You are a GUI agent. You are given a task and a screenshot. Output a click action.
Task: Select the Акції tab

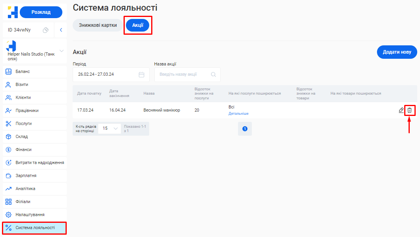(x=137, y=25)
